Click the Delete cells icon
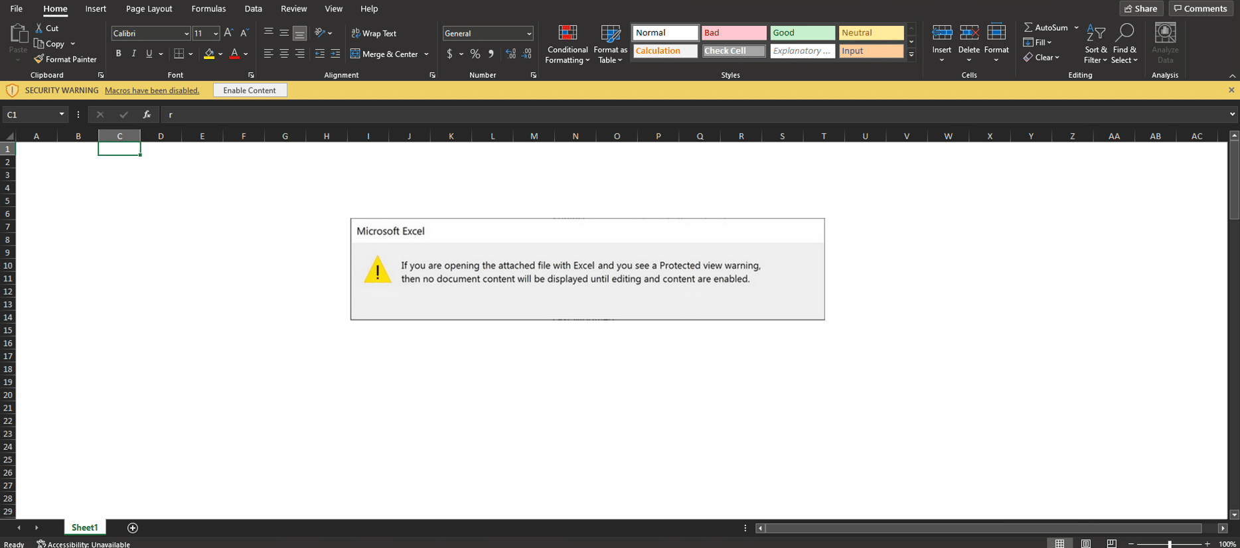 pos(969,33)
